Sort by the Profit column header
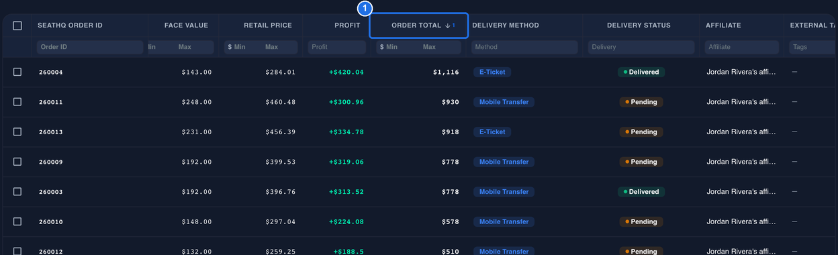This screenshot has width=838, height=255. 347,25
